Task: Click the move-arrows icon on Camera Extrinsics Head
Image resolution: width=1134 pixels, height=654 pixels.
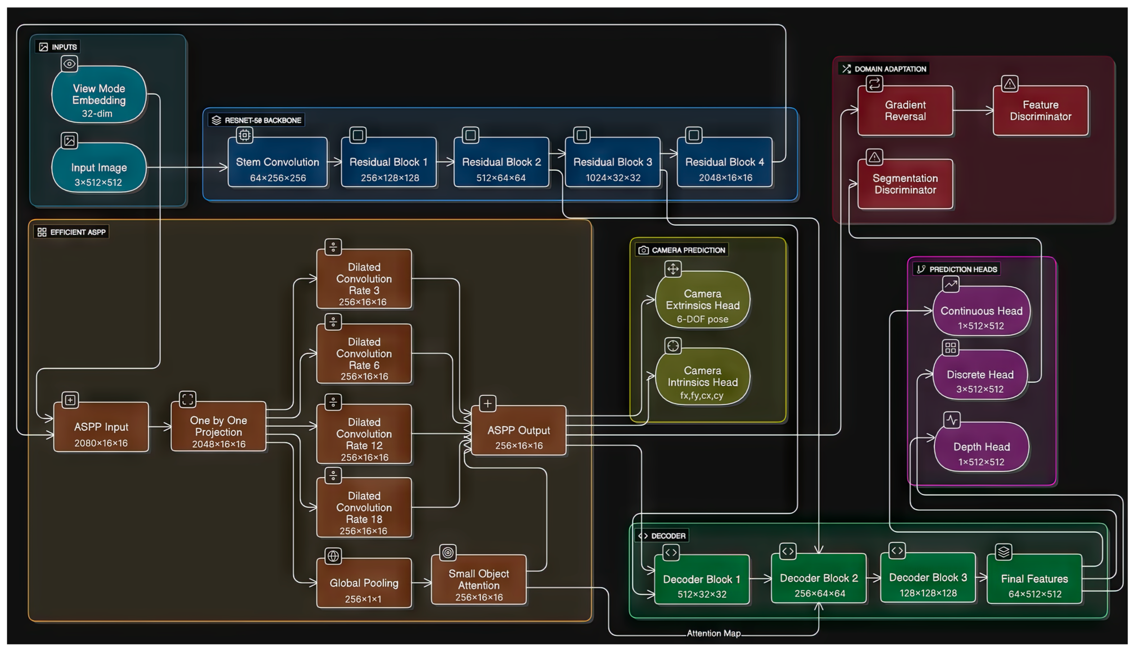Action: 673,269
